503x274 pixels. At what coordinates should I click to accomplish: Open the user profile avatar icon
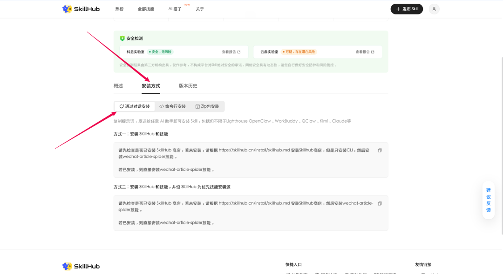(434, 9)
